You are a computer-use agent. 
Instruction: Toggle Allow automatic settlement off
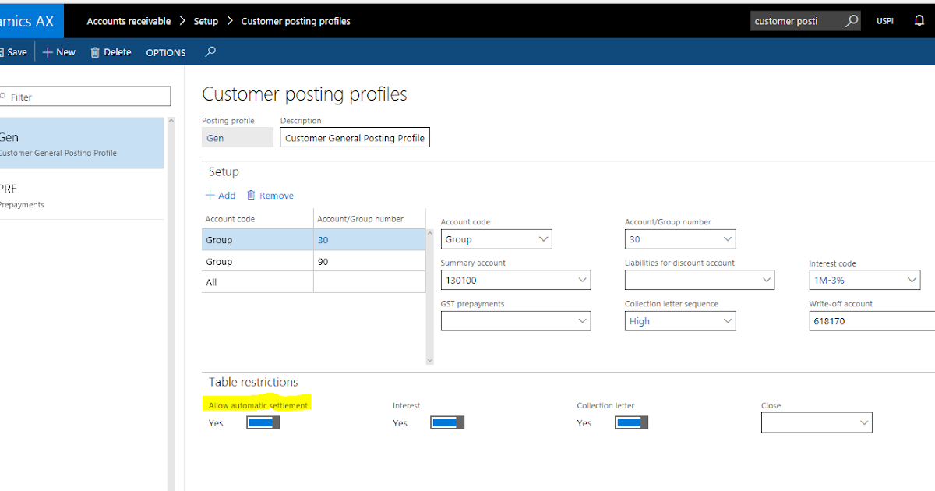click(x=263, y=422)
